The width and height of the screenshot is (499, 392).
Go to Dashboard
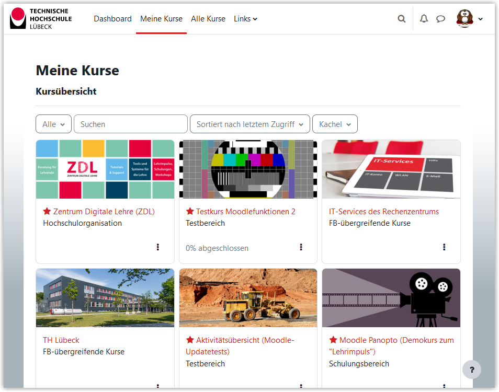tap(112, 19)
